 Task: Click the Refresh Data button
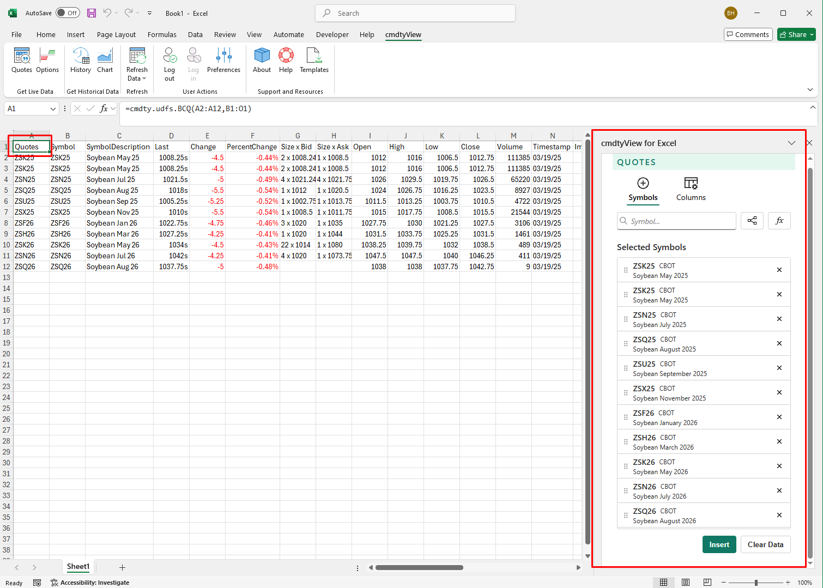137,64
